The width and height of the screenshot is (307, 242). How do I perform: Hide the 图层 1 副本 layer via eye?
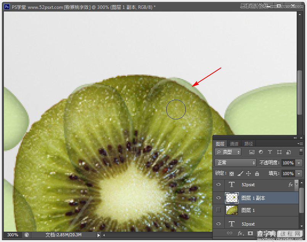pyautogui.click(x=219, y=198)
